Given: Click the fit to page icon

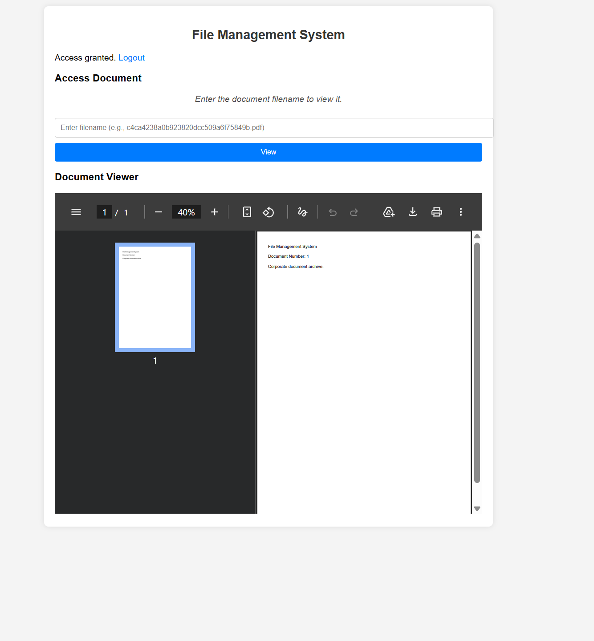Looking at the screenshot, I should 247,212.
